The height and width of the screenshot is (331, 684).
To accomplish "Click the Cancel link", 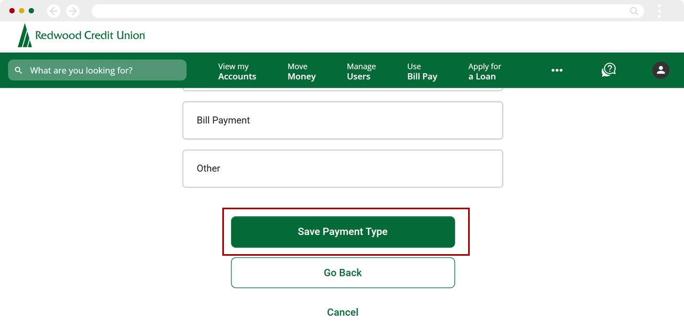I will (x=343, y=312).
